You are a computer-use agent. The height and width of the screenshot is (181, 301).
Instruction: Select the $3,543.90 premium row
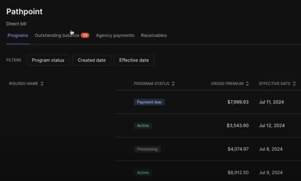238,126
